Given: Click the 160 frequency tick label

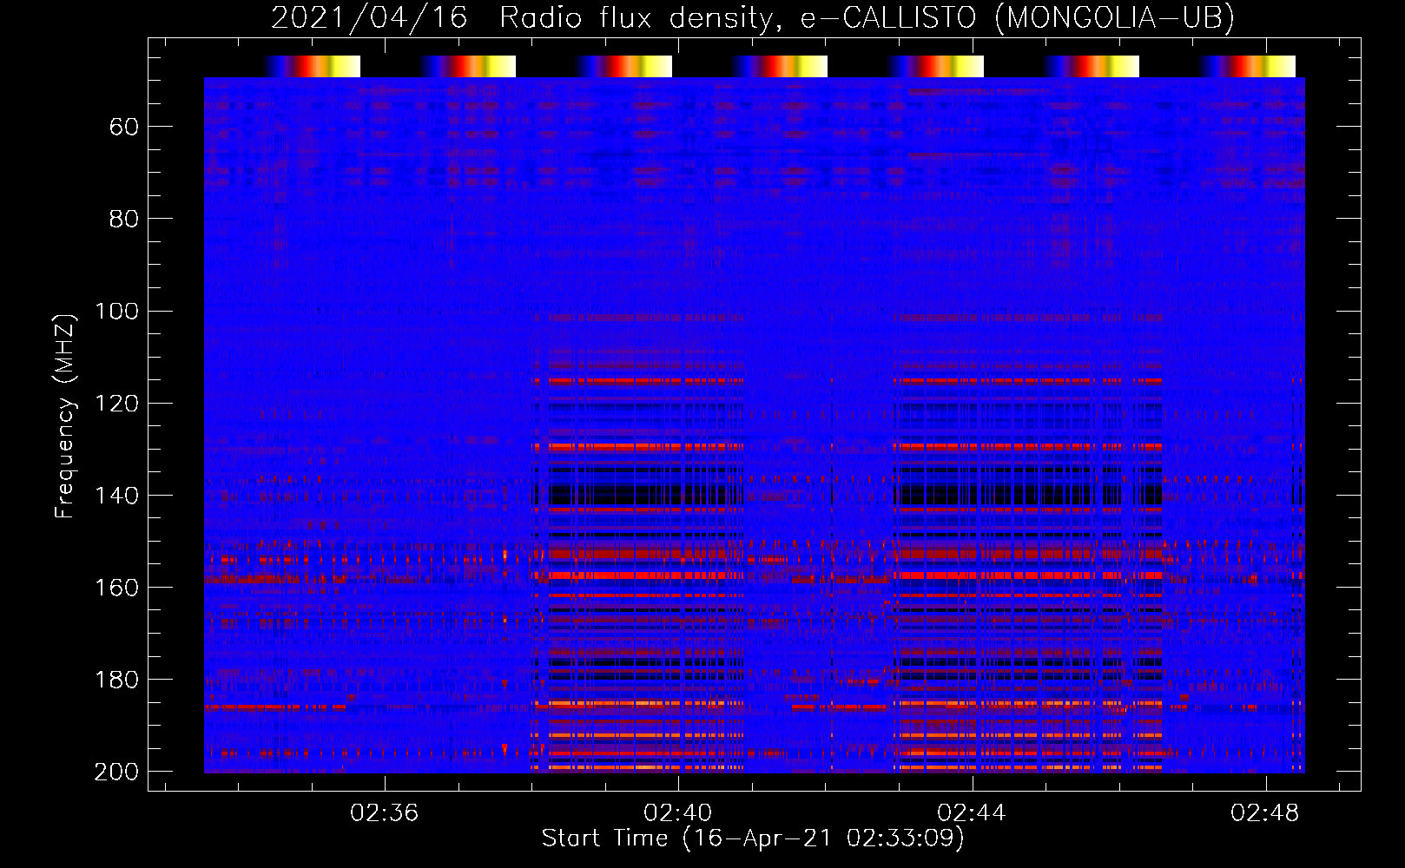Looking at the screenshot, I should (117, 588).
